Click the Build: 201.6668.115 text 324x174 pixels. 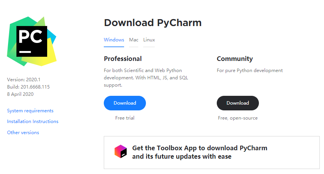[x=28, y=87]
